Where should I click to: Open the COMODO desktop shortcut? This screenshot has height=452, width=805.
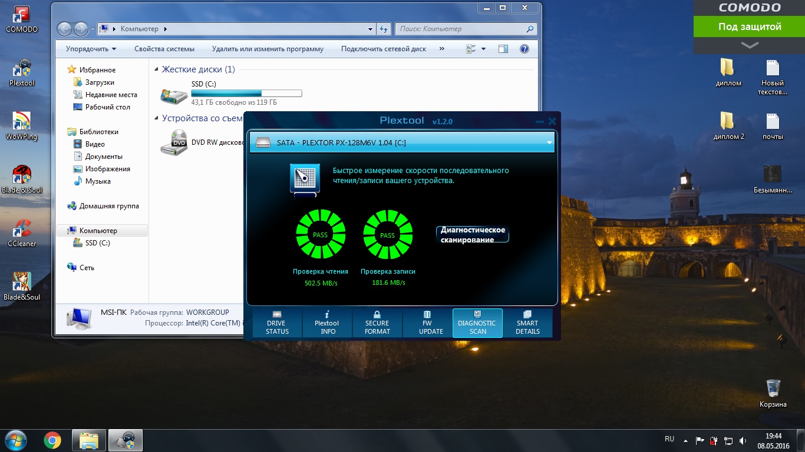[22, 20]
